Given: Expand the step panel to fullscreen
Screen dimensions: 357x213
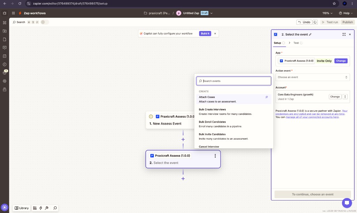Looking at the screenshot, I should tap(344, 34).
